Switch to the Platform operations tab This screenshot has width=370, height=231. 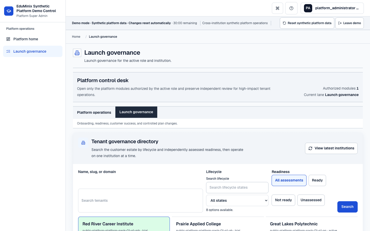pyautogui.click(x=94, y=112)
